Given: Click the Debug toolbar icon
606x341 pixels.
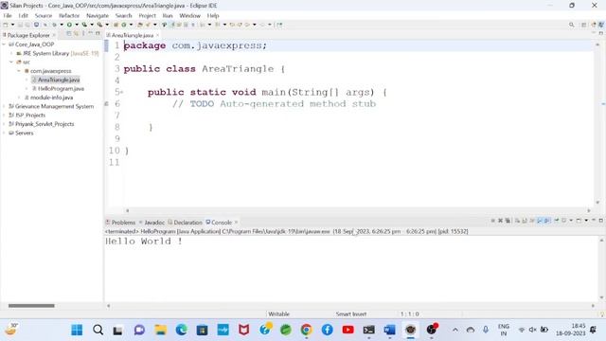Looking at the screenshot, I should [54, 25].
